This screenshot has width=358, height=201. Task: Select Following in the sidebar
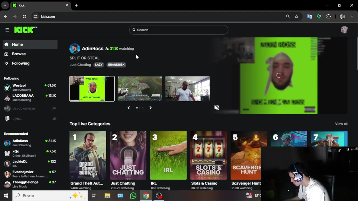tap(30, 63)
